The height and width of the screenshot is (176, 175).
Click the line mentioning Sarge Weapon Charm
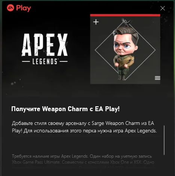(x=83, y=123)
